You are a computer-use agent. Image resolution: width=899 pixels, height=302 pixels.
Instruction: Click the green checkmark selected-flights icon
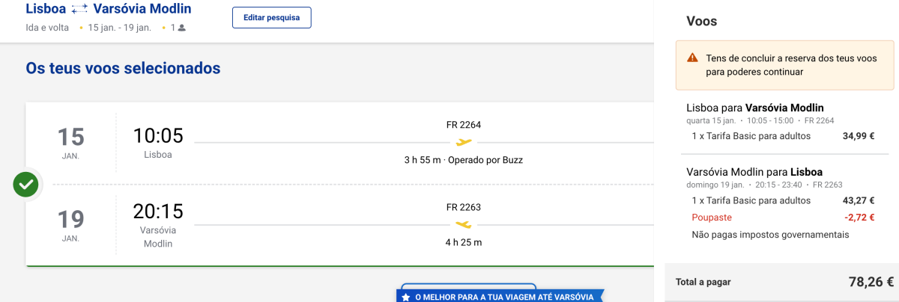[x=26, y=184]
